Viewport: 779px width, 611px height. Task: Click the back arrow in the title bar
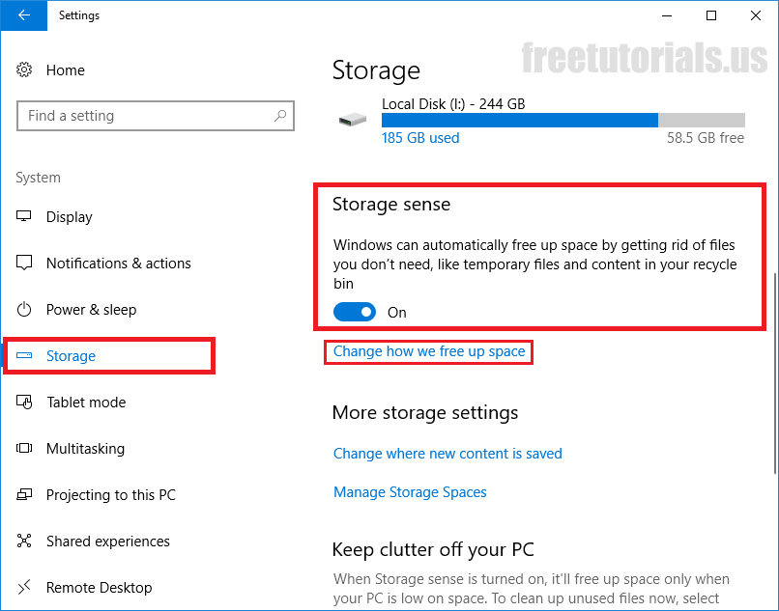point(23,15)
